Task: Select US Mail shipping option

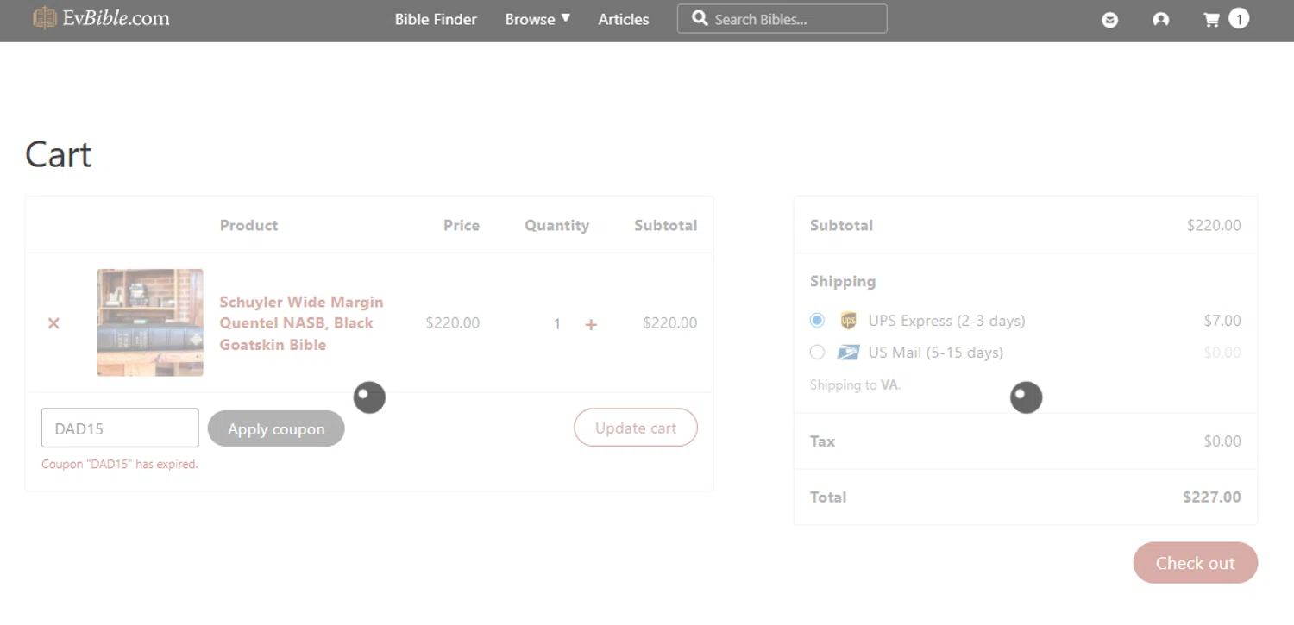Action: [x=817, y=353]
